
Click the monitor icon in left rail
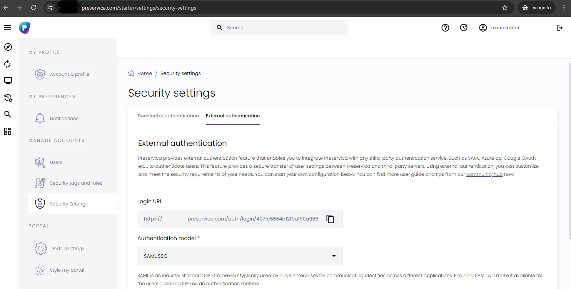8,80
